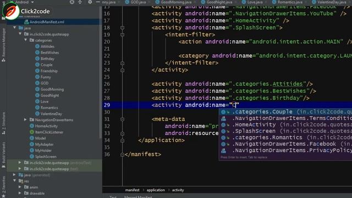Collapse the java folder
Image resolution: width=352 pixels, height=198 pixels.
click(x=15, y=28)
